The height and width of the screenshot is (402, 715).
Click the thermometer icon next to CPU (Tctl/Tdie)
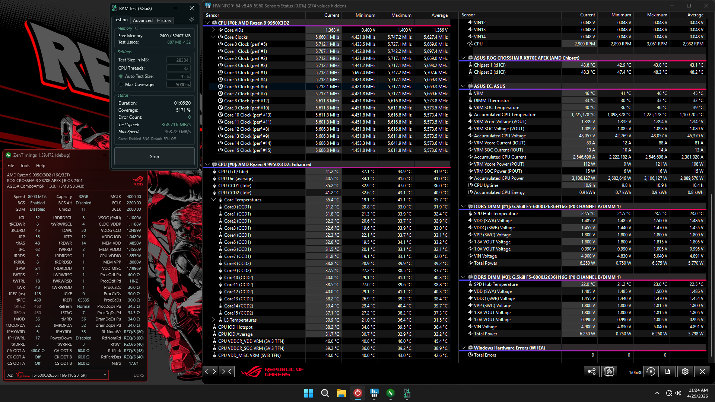(214, 172)
